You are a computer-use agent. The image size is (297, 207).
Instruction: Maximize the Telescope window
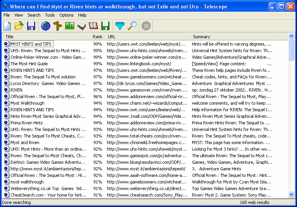coord(282,7)
